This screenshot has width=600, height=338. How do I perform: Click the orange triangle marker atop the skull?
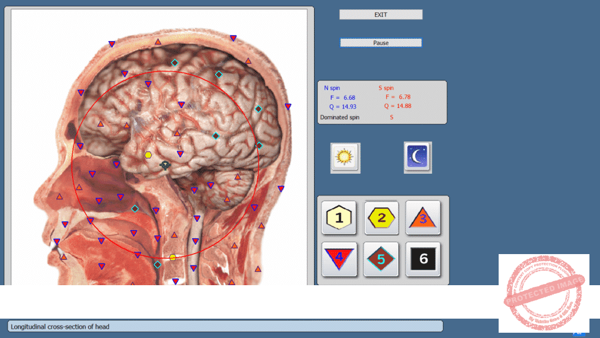tap(158, 42)
